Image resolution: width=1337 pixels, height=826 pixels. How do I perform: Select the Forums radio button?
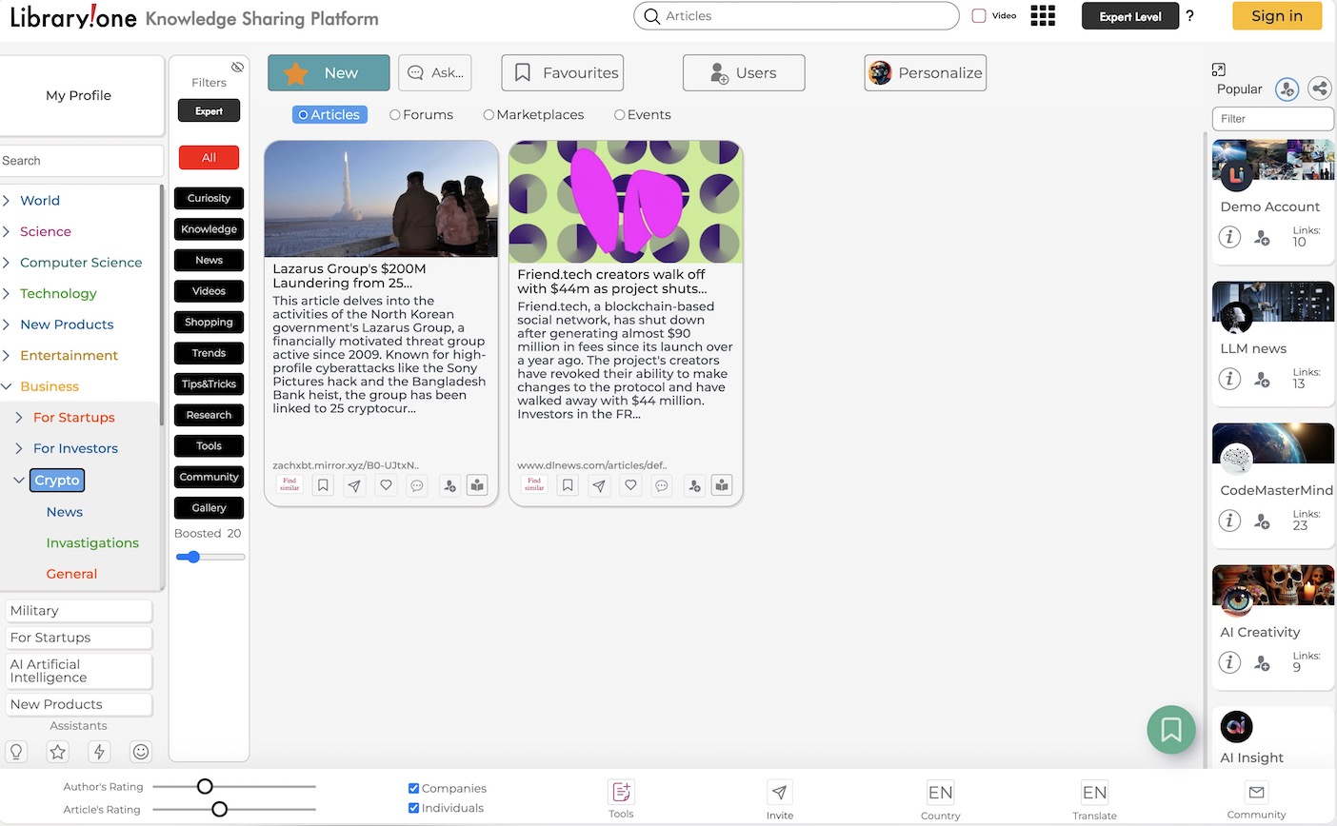[x=395, y=115]
